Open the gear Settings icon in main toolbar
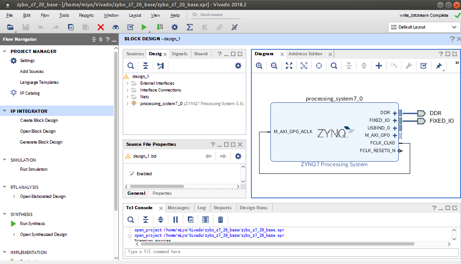The width and height of the screenshot is (461, 264). 175,27
